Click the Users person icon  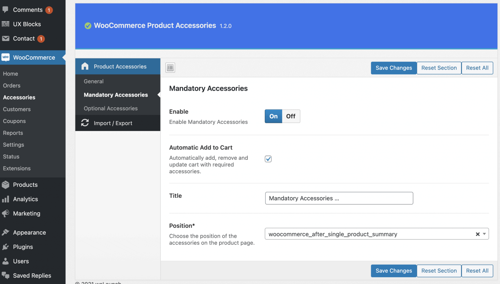click(6, 261)
